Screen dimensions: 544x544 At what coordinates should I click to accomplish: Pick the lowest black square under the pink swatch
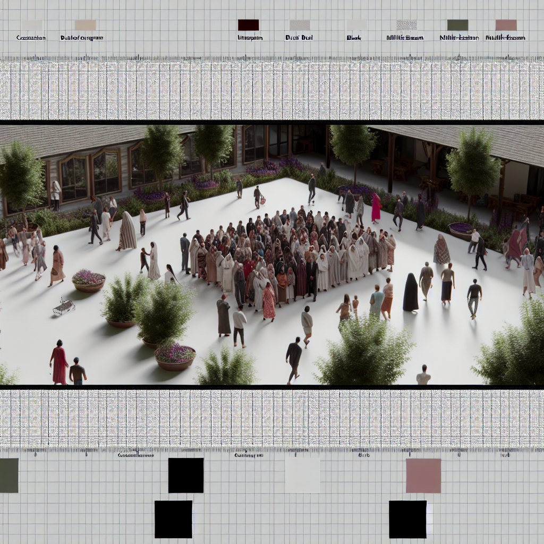click(x=407, y=519)
